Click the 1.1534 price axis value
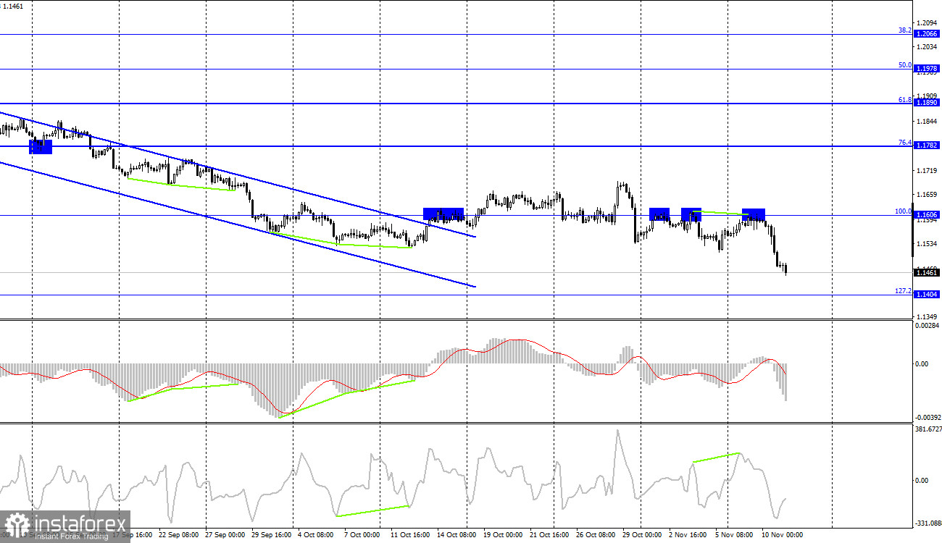This screenshot has width=942, height=543. tap(928, 244)
